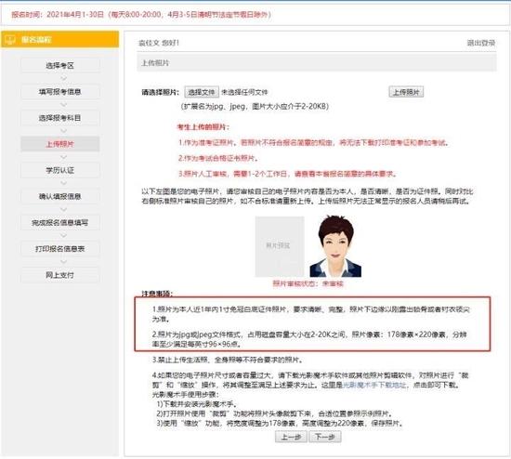511x459 pixels.
Task: Click the sample standard ID photo
Action: [335, 246]
